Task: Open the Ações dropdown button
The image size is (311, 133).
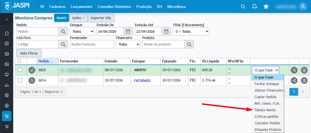Action: 78,18
